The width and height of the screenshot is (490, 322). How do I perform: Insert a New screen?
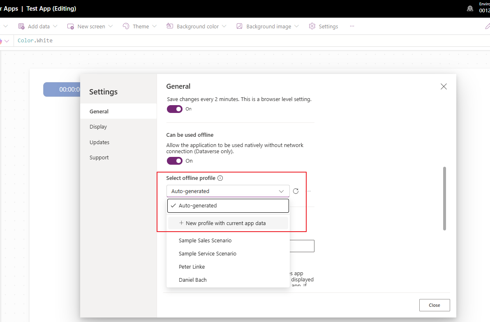point(90,26)
